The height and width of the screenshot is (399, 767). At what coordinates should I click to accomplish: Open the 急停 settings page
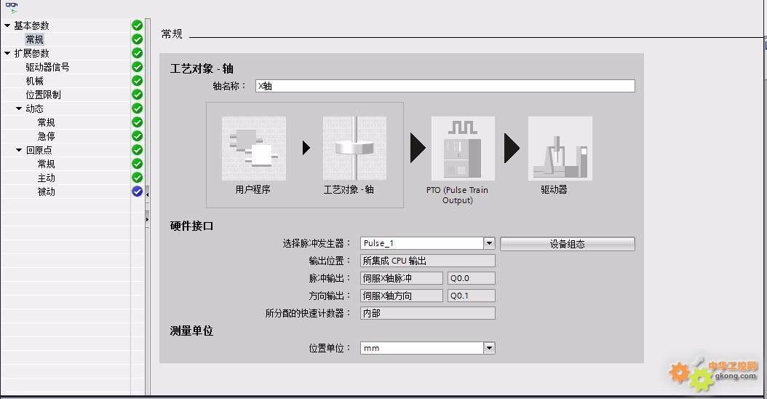pos(46,136)
